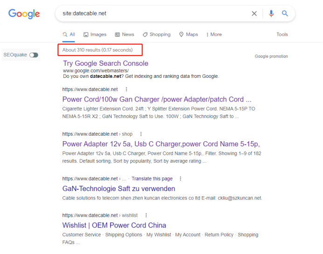Open the three-dot menu beside Translate this page

click(x=181, y=178)
